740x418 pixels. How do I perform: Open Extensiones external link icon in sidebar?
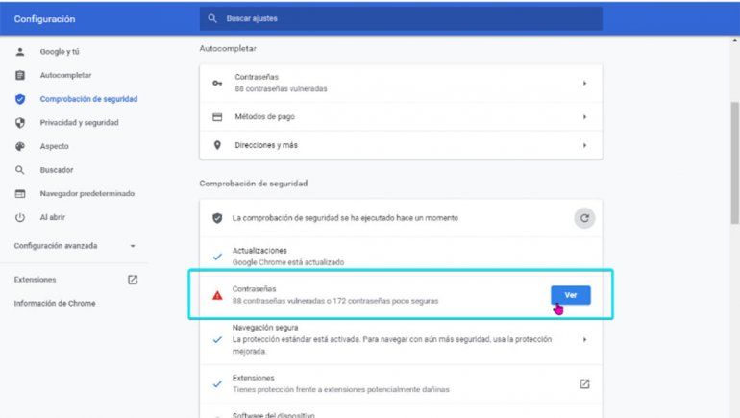pyautogui.click(x=133, y=280)
